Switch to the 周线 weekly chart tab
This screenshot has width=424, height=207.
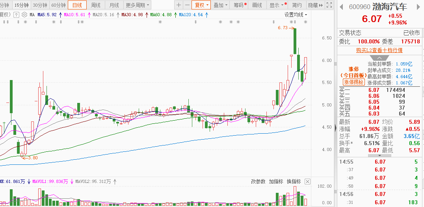96,5
